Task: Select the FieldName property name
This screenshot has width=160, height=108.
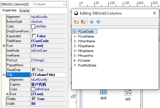Action: point(18,41)
